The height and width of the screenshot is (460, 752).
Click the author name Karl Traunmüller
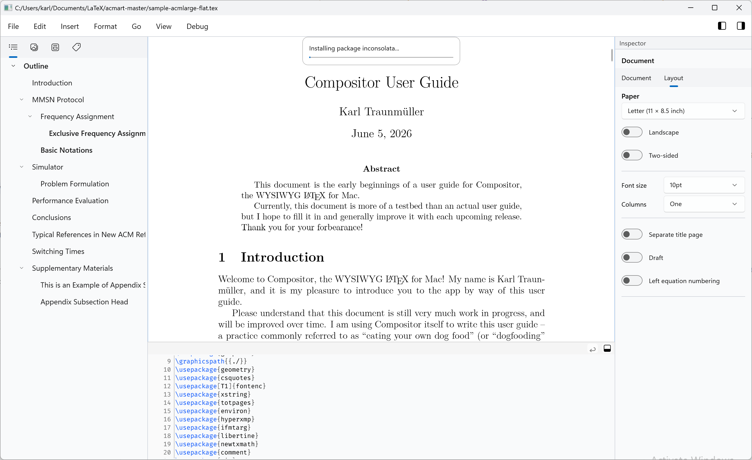(381, 111)
